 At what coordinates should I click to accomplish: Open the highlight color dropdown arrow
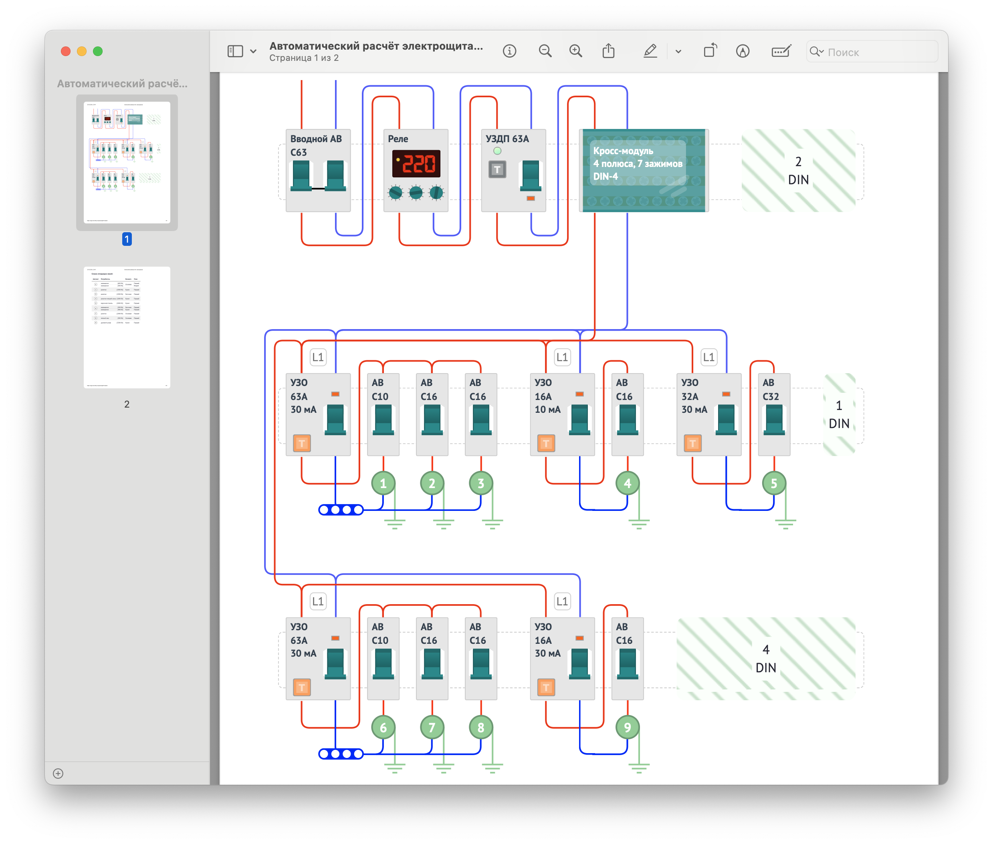[x=678, y=52]
